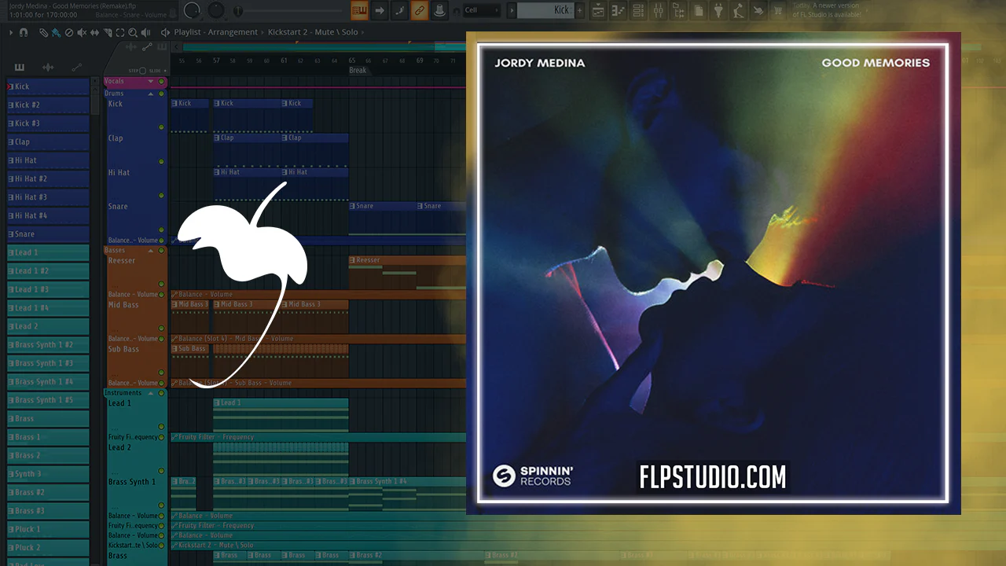Enable the magnet snap tool in the playlist toolbar

[24, 32]
